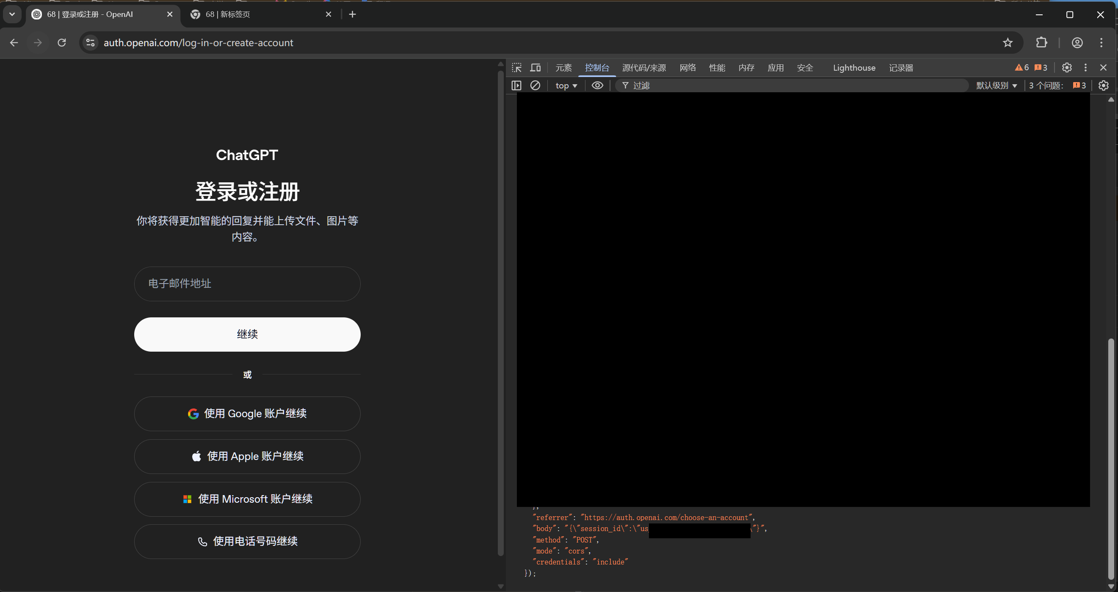Image resolution: width=1118 pixels, height=592 pixels.
Task: Click the "mode": "cors" console line
Action: pyautogui.click(x=562, y=551)
